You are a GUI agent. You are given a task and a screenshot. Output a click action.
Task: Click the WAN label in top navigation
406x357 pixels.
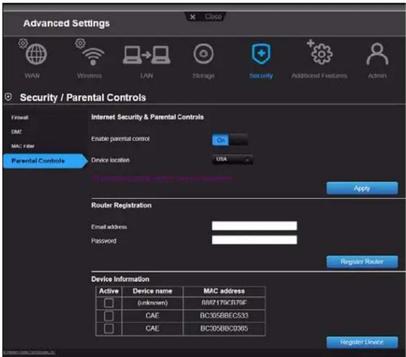[32, 75]
